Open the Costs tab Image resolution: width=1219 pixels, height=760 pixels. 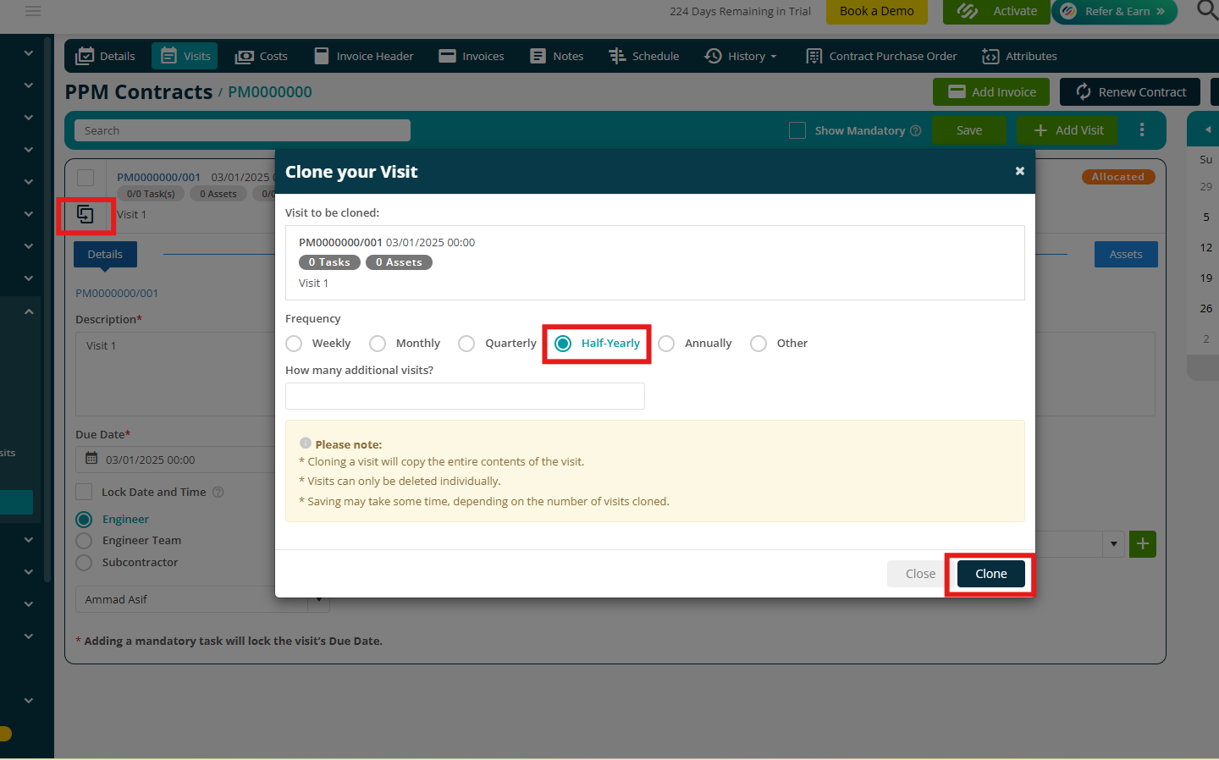262,56
